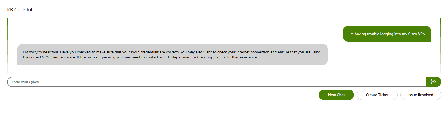Click the left green edge of chat panel
Viewport: 448px width, 124px height.
[x=8, y=45]
